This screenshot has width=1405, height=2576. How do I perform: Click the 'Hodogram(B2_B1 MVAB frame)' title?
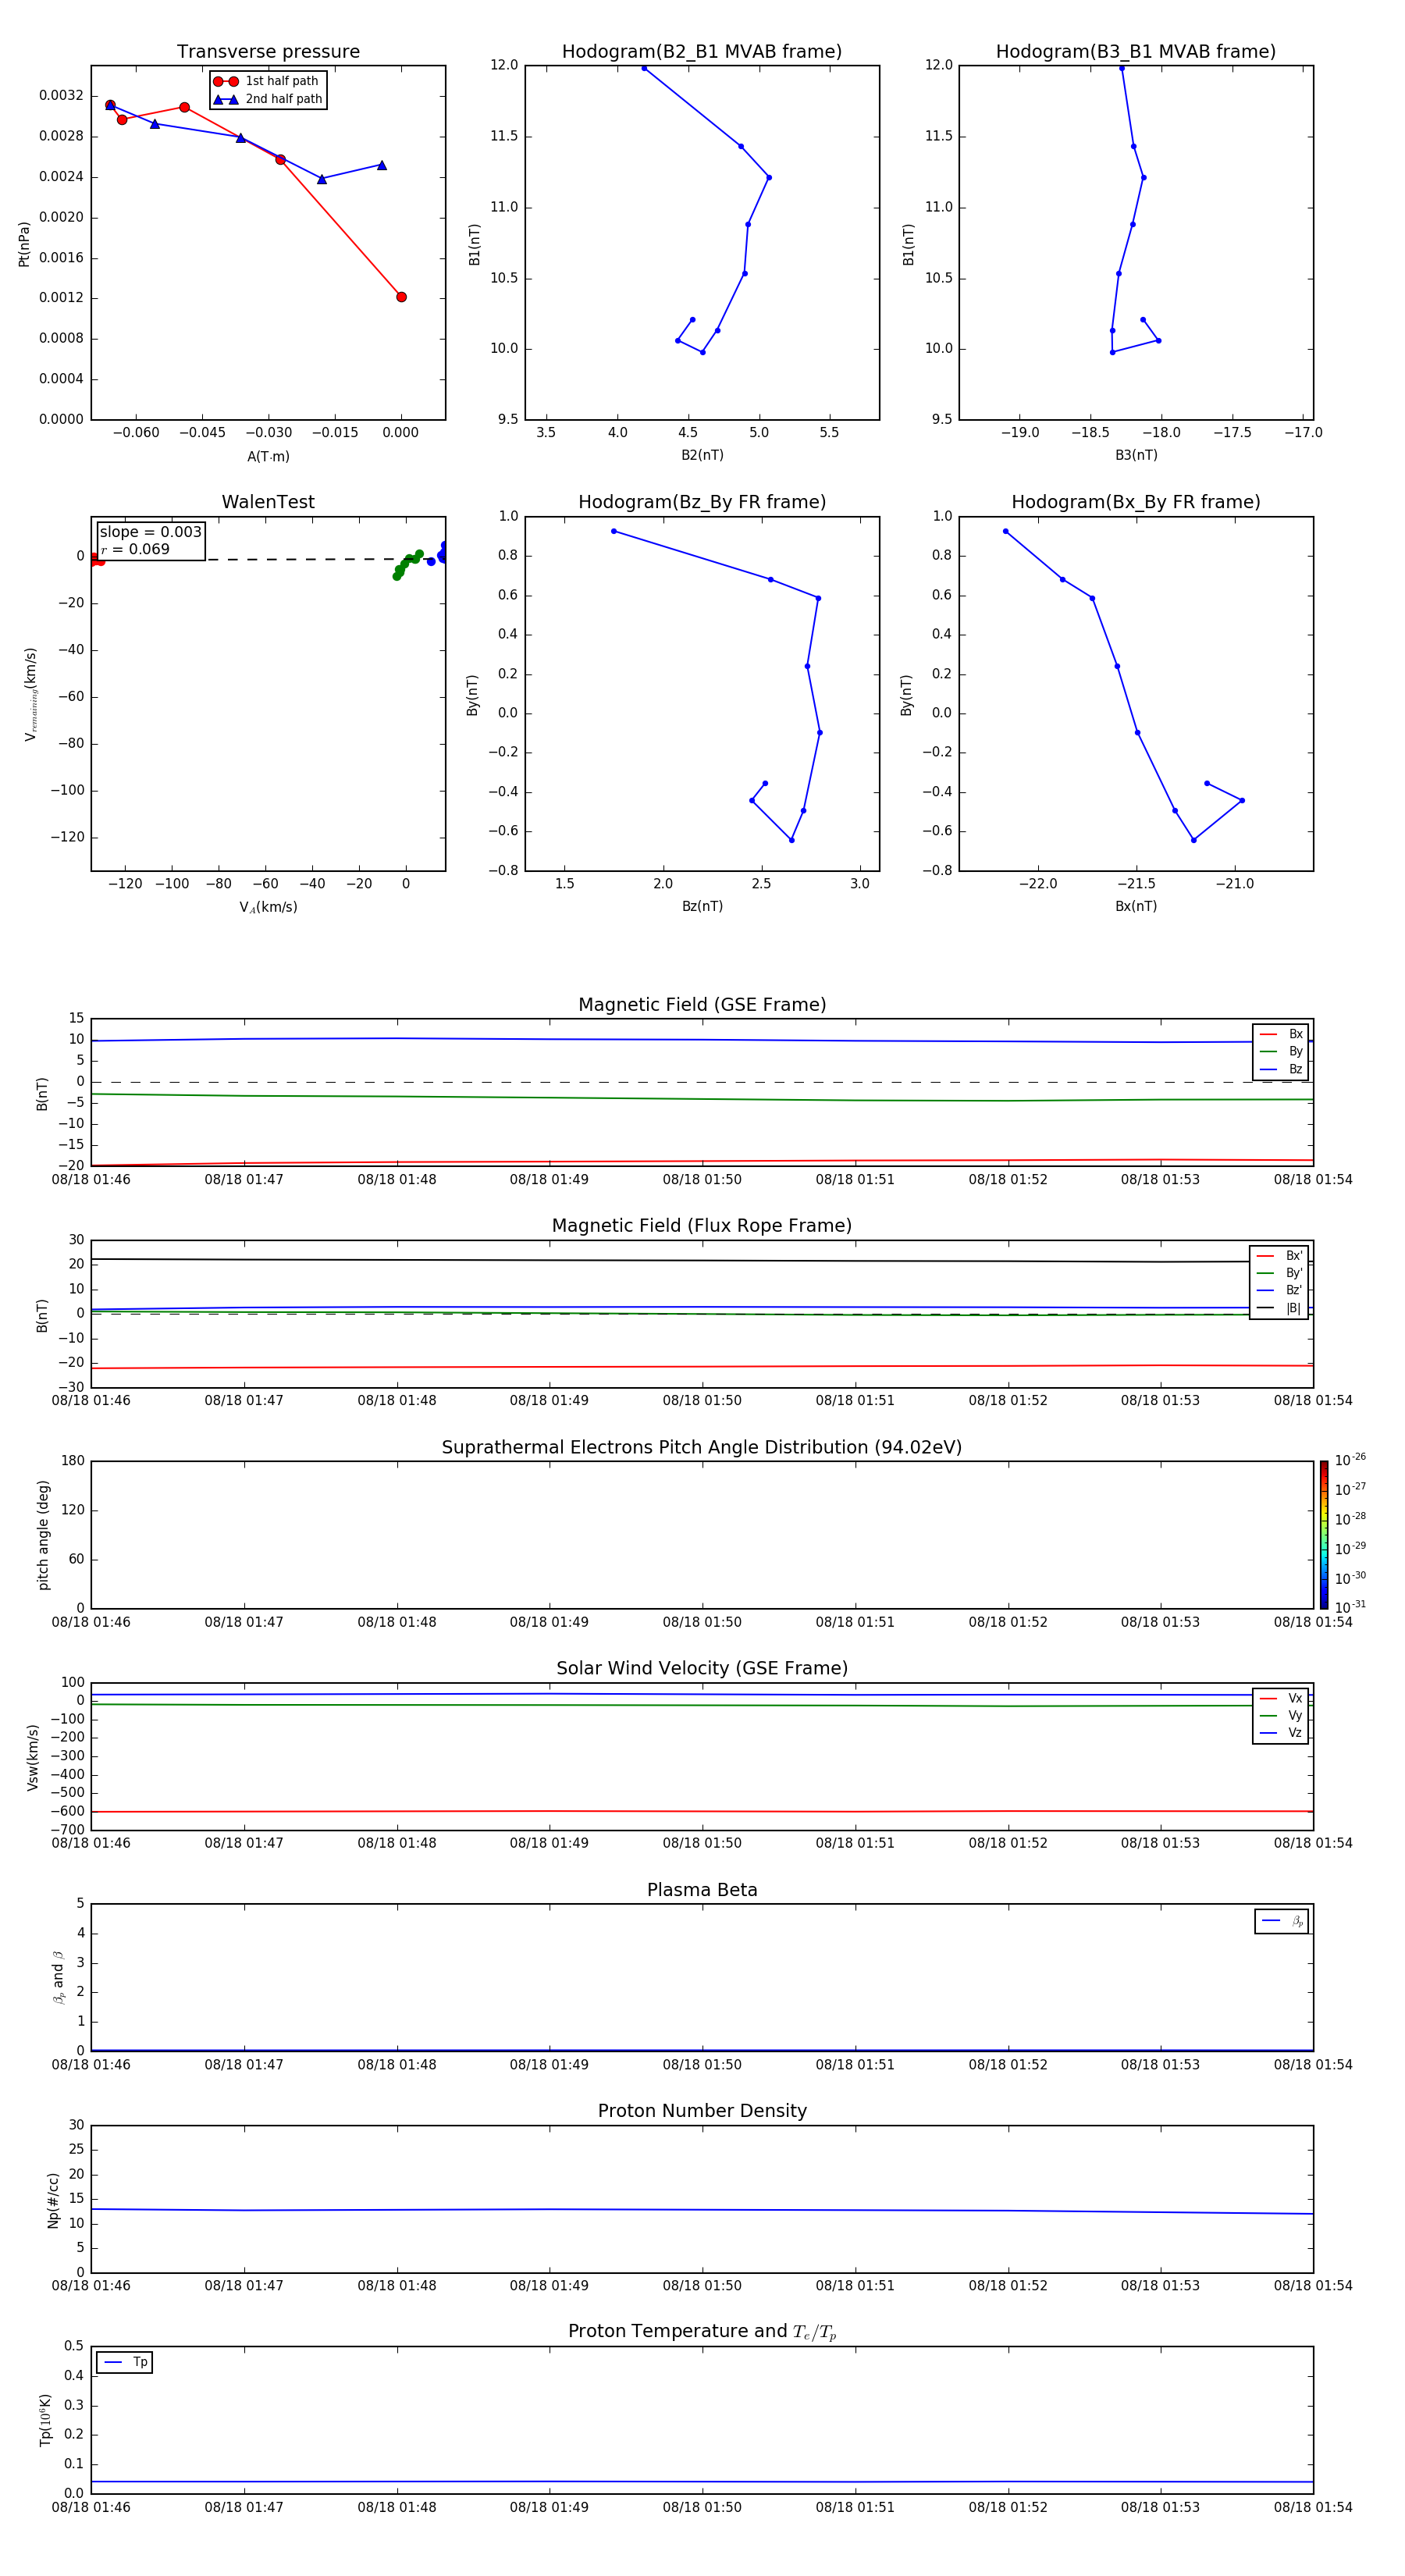(702, 52)
